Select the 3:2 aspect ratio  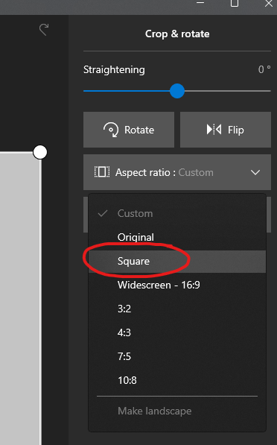tap(177, 309)
